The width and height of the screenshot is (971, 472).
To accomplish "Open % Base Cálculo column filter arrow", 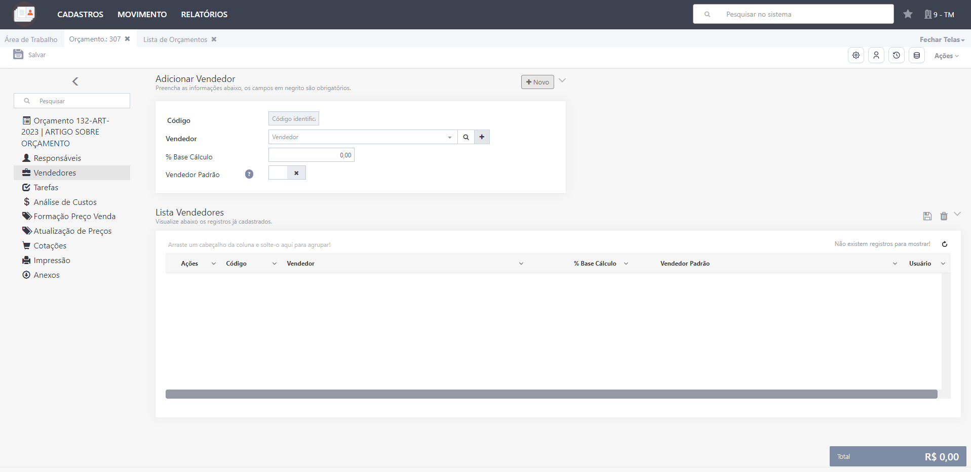I will pos(626,264).
